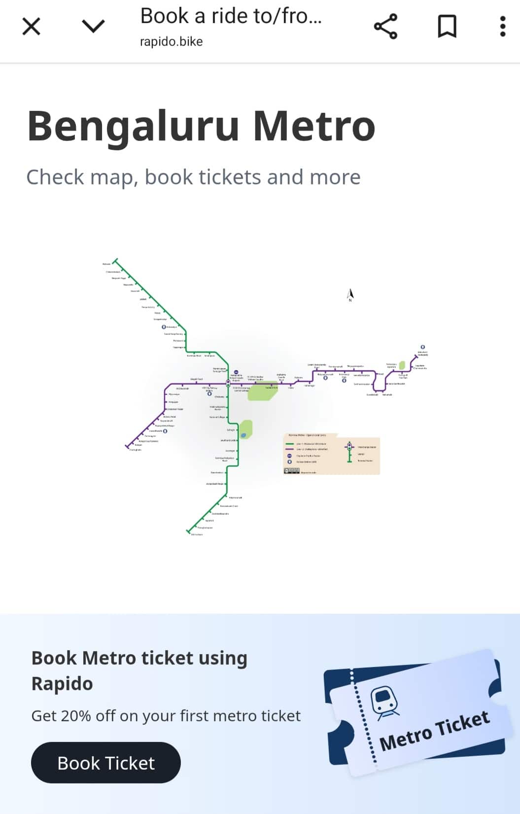
Task: Tap the purple line's eastern railway station icon
Action: click(423, 347)
